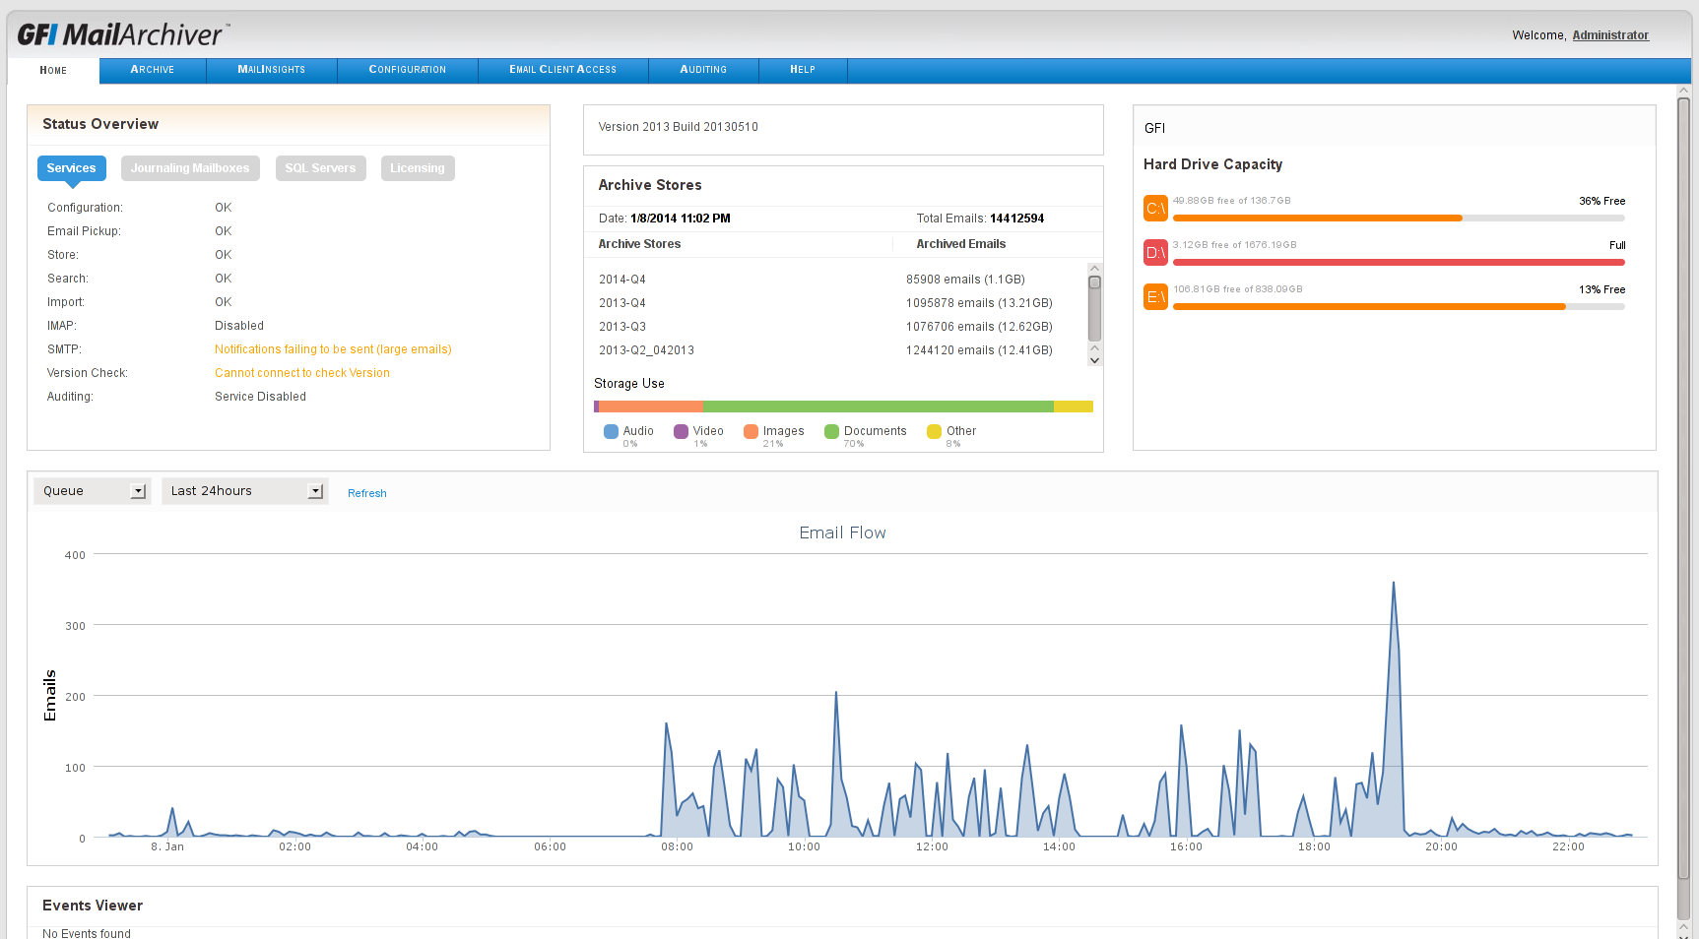Screen dimensions: 1699x939
Task: Click the IMAP 'Disabled' status
Action: tap(239, 326)
